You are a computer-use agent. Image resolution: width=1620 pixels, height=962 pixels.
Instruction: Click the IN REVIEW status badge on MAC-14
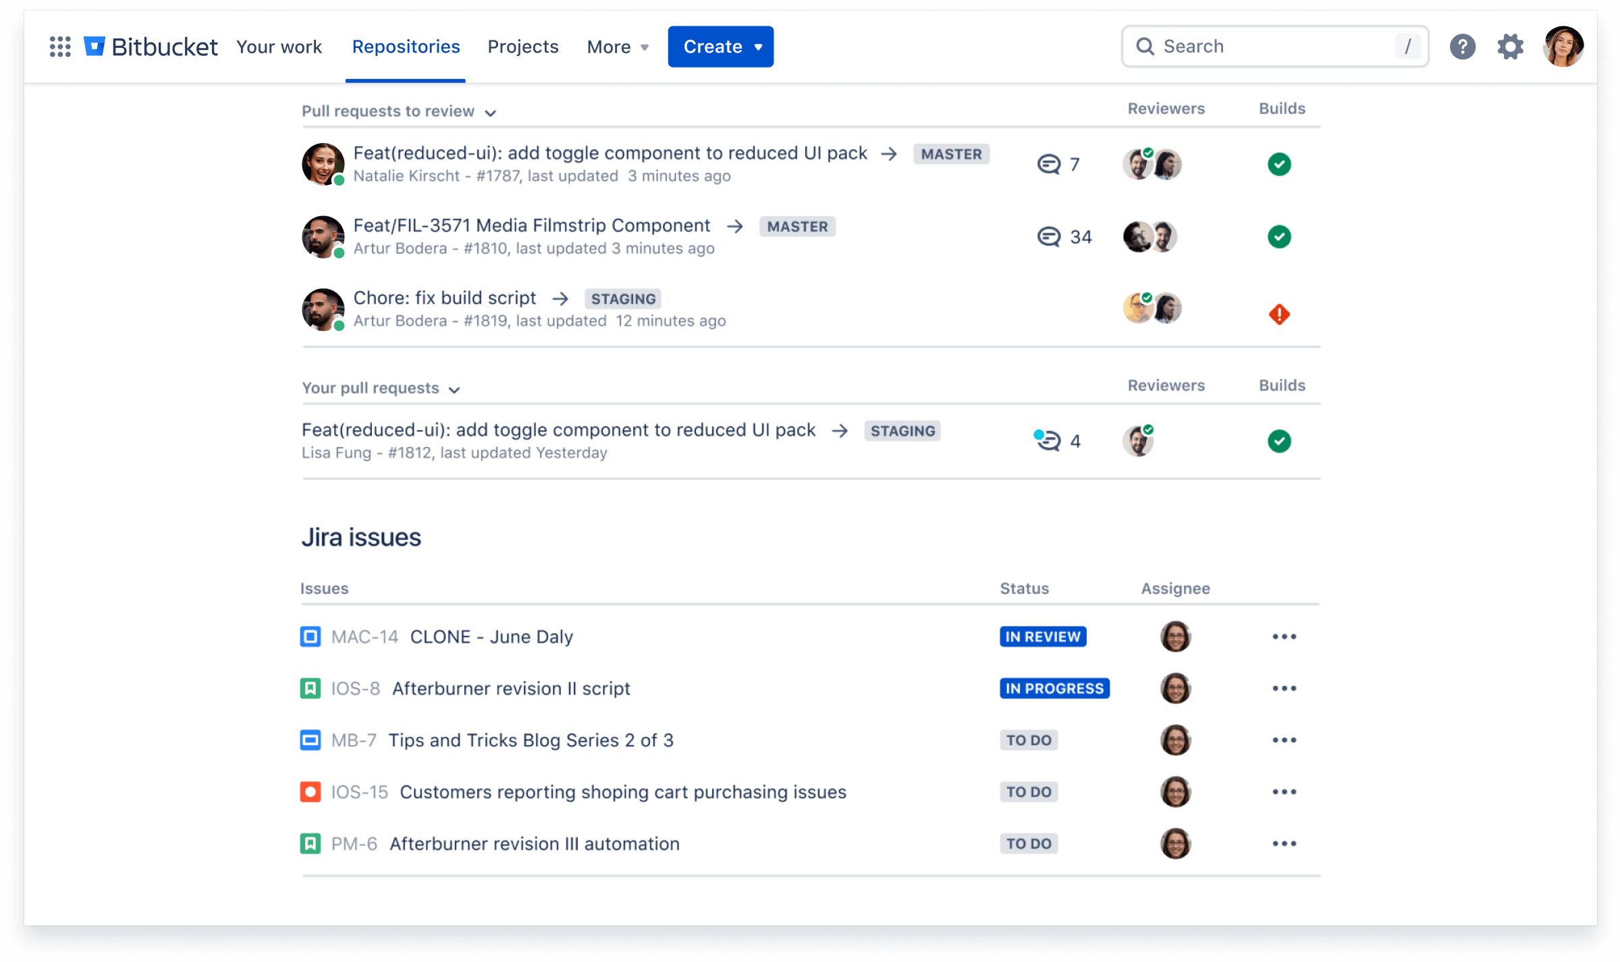pos(1042,636)
